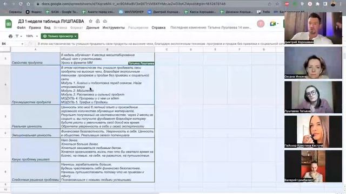346x194 pixels.
Task: Select cell Реальная ценность
Action: click(35, 116)
